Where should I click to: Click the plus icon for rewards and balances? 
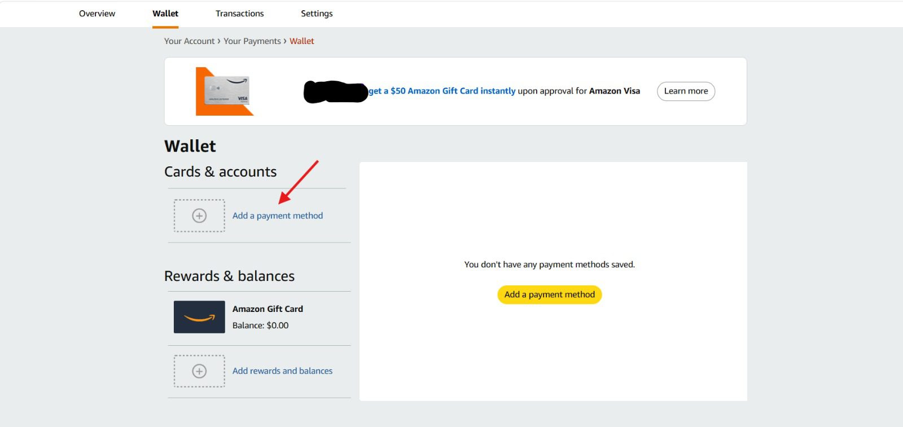[x=199, y=371]
